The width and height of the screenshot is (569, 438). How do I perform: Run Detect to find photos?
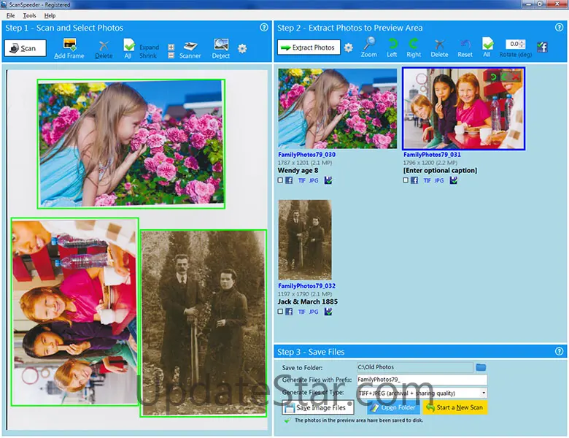coord(221,46)
